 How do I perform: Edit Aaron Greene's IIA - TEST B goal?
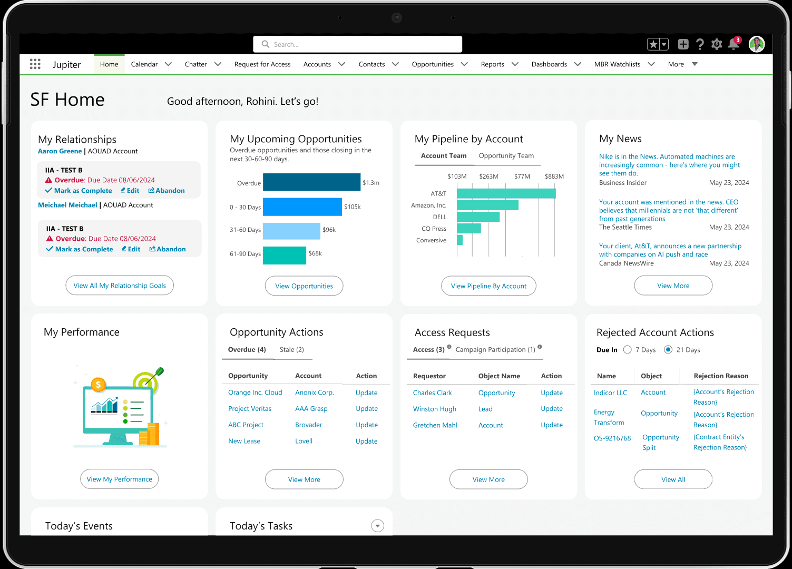point(130,191)
